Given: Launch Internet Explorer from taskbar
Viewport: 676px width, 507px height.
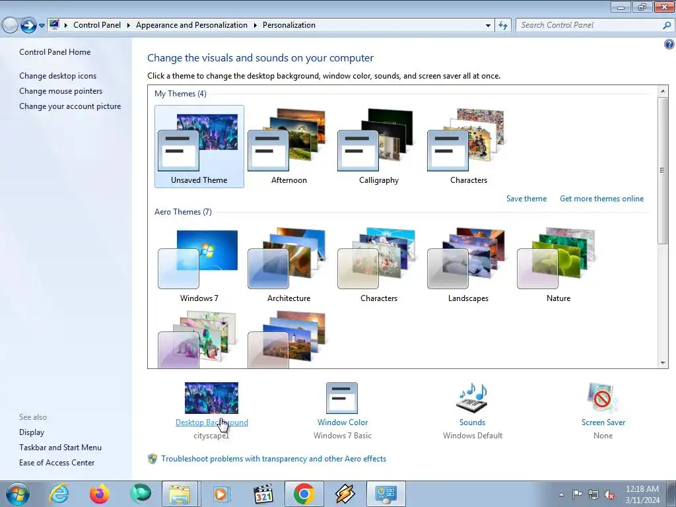Looking at the screenshot, I should coord(59,494).
